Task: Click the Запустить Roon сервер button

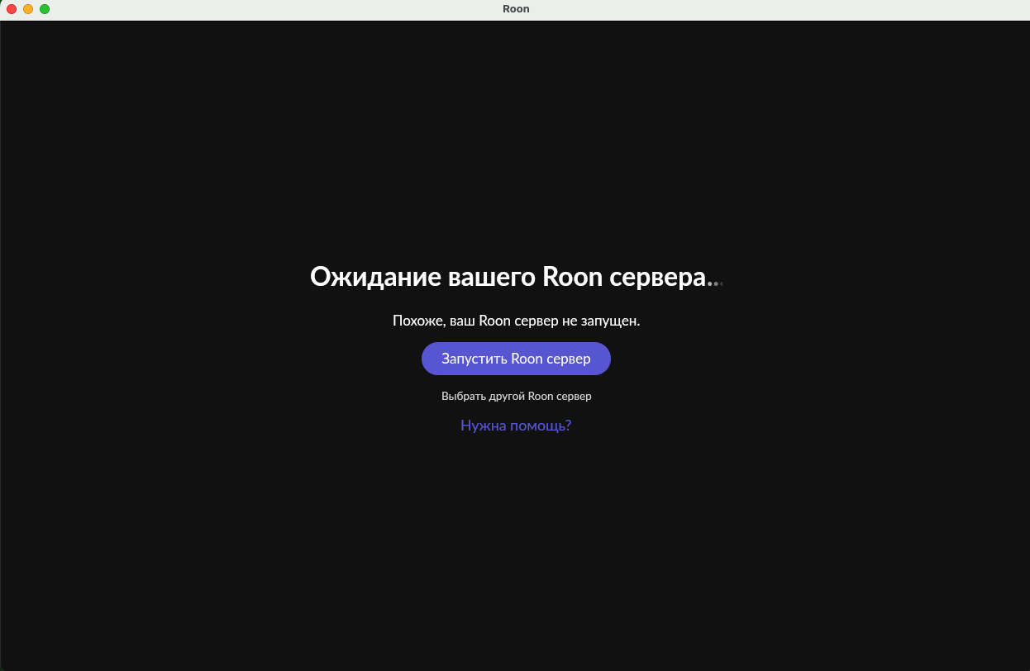Action: [x=516, y=359]
